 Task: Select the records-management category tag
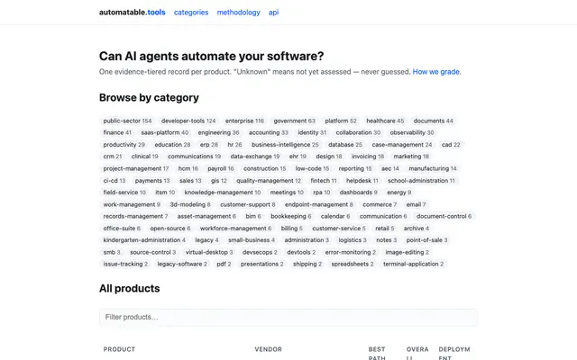[x=135, y=216]
